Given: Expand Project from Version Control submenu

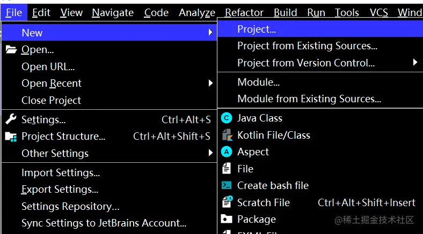Looking at the screenshot, I should pos(415,63).
